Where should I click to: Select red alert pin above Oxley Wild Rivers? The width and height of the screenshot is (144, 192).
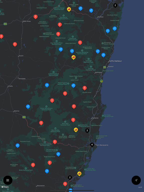(52, 101)
